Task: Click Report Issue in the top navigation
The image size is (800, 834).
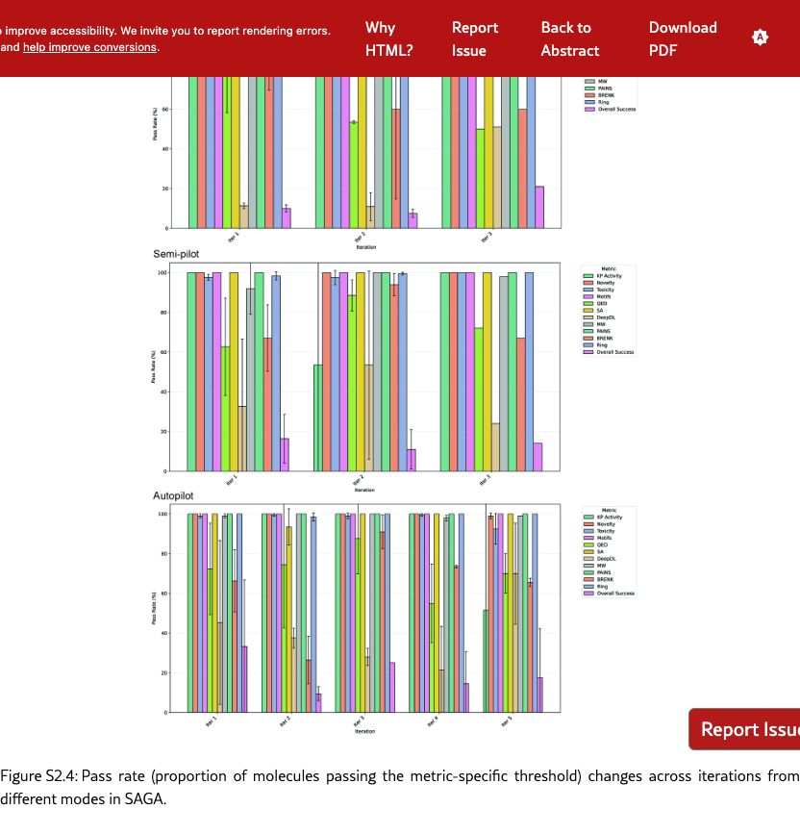Action: click(475, 38)
